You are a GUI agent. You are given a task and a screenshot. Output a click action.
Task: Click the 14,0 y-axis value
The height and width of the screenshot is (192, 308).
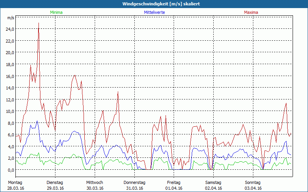coord(10,88)
